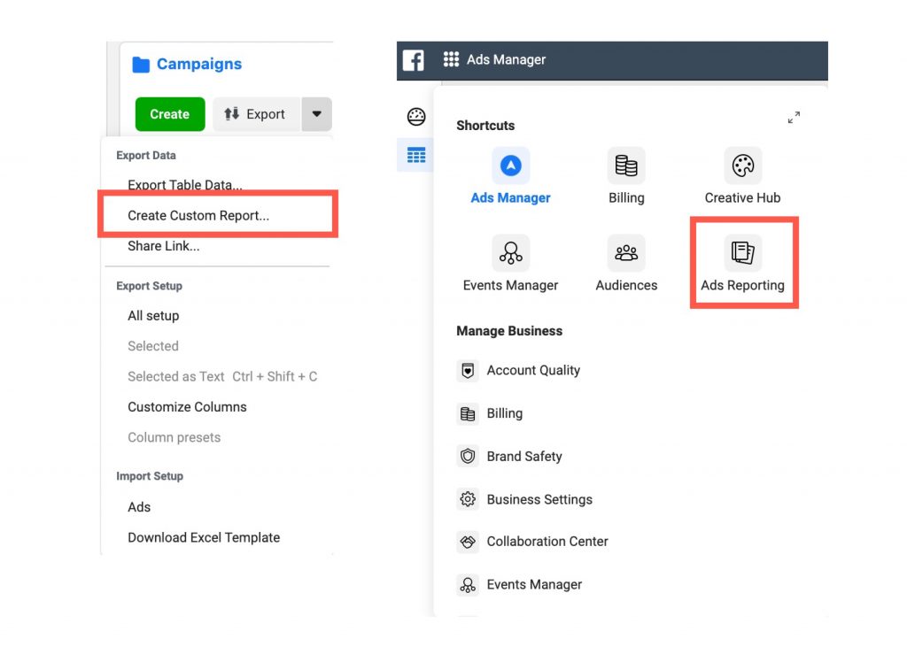The height and width of the screenshot is (662, 907).
Task: Open the Events Manager shortcut icon
Action: click(x=511, y=252)
